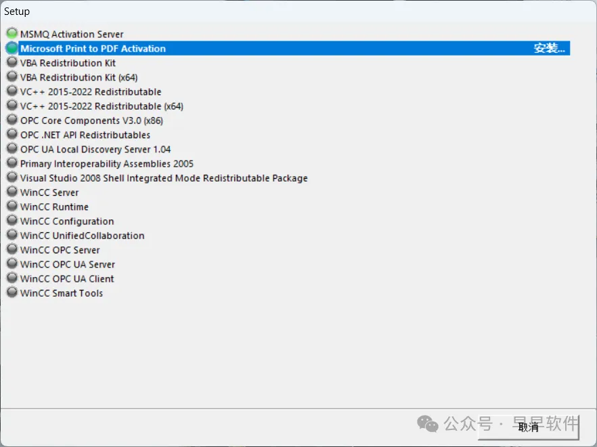This screenshot has width=597, height=447.
Task: Select OPC Core Components V3.0 (x86)
Action: (91, 121)
